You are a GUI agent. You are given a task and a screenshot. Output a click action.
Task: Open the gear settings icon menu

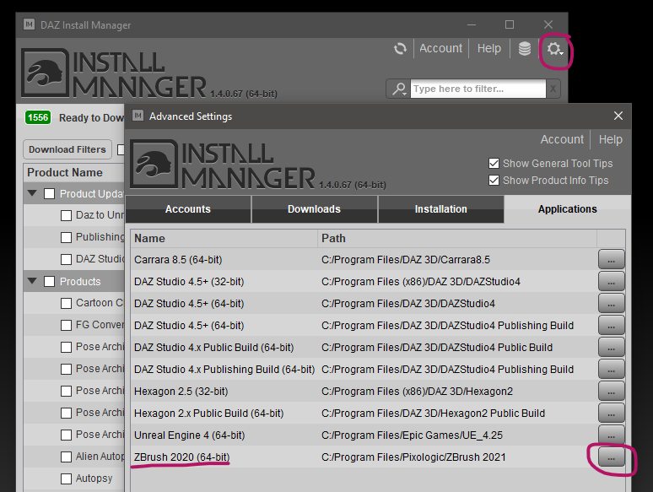tap(555, 49)
